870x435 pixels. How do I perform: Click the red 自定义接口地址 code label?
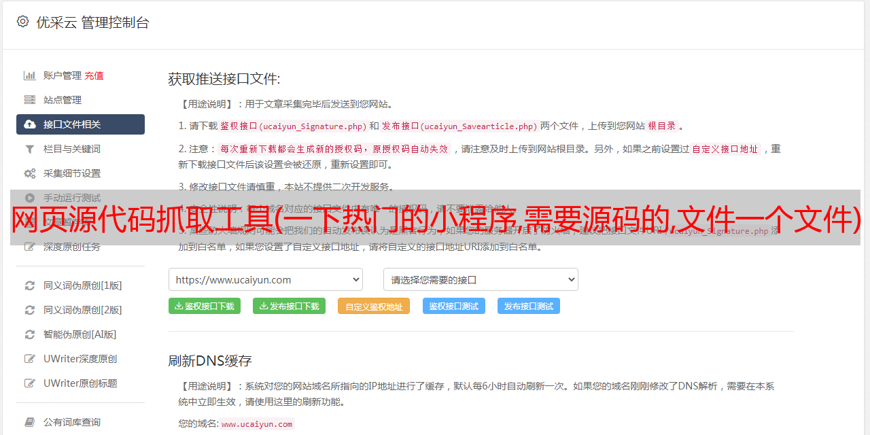pos(725,149)
